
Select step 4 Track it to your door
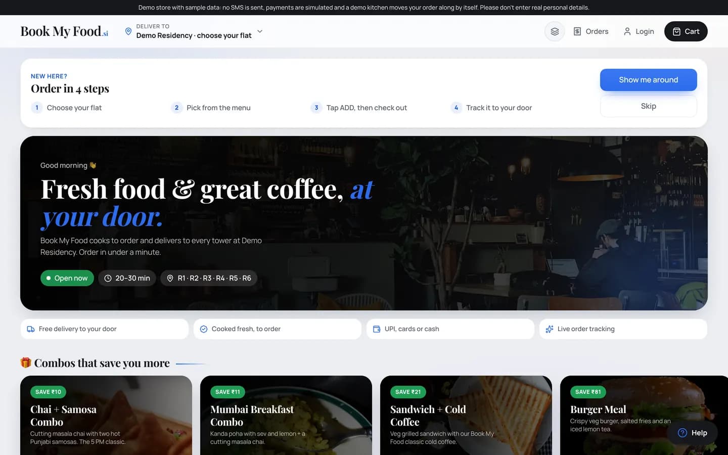(x=491, y=108)
